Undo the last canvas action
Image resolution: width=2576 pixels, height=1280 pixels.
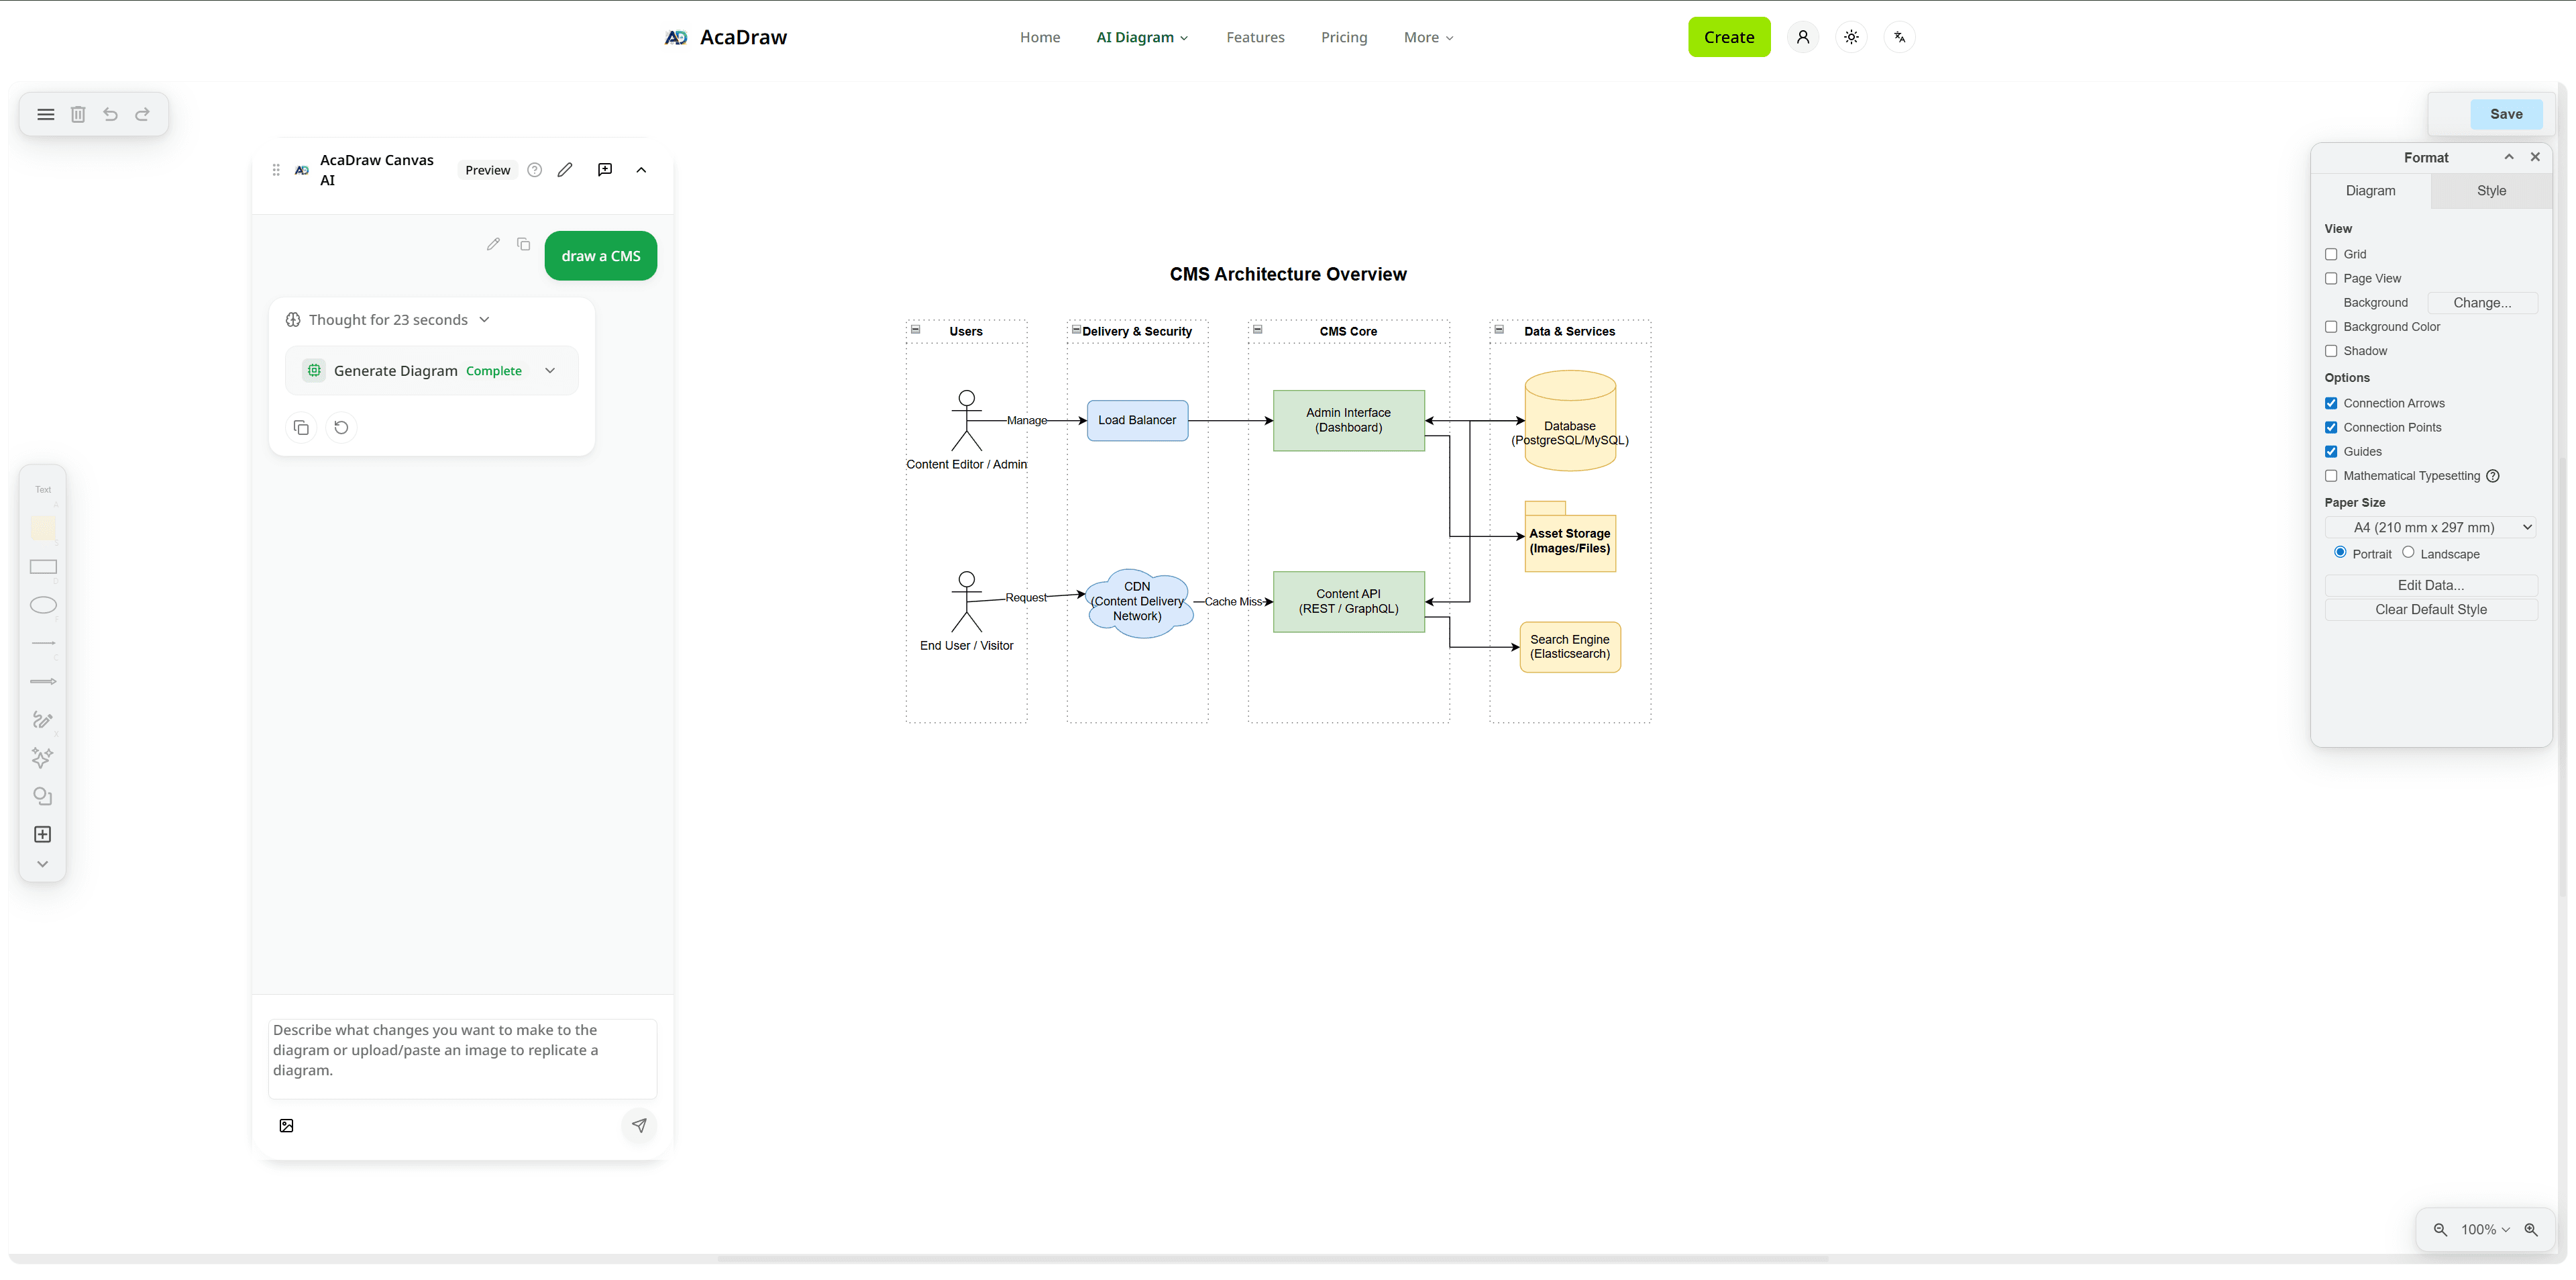[x=110, y=114]
